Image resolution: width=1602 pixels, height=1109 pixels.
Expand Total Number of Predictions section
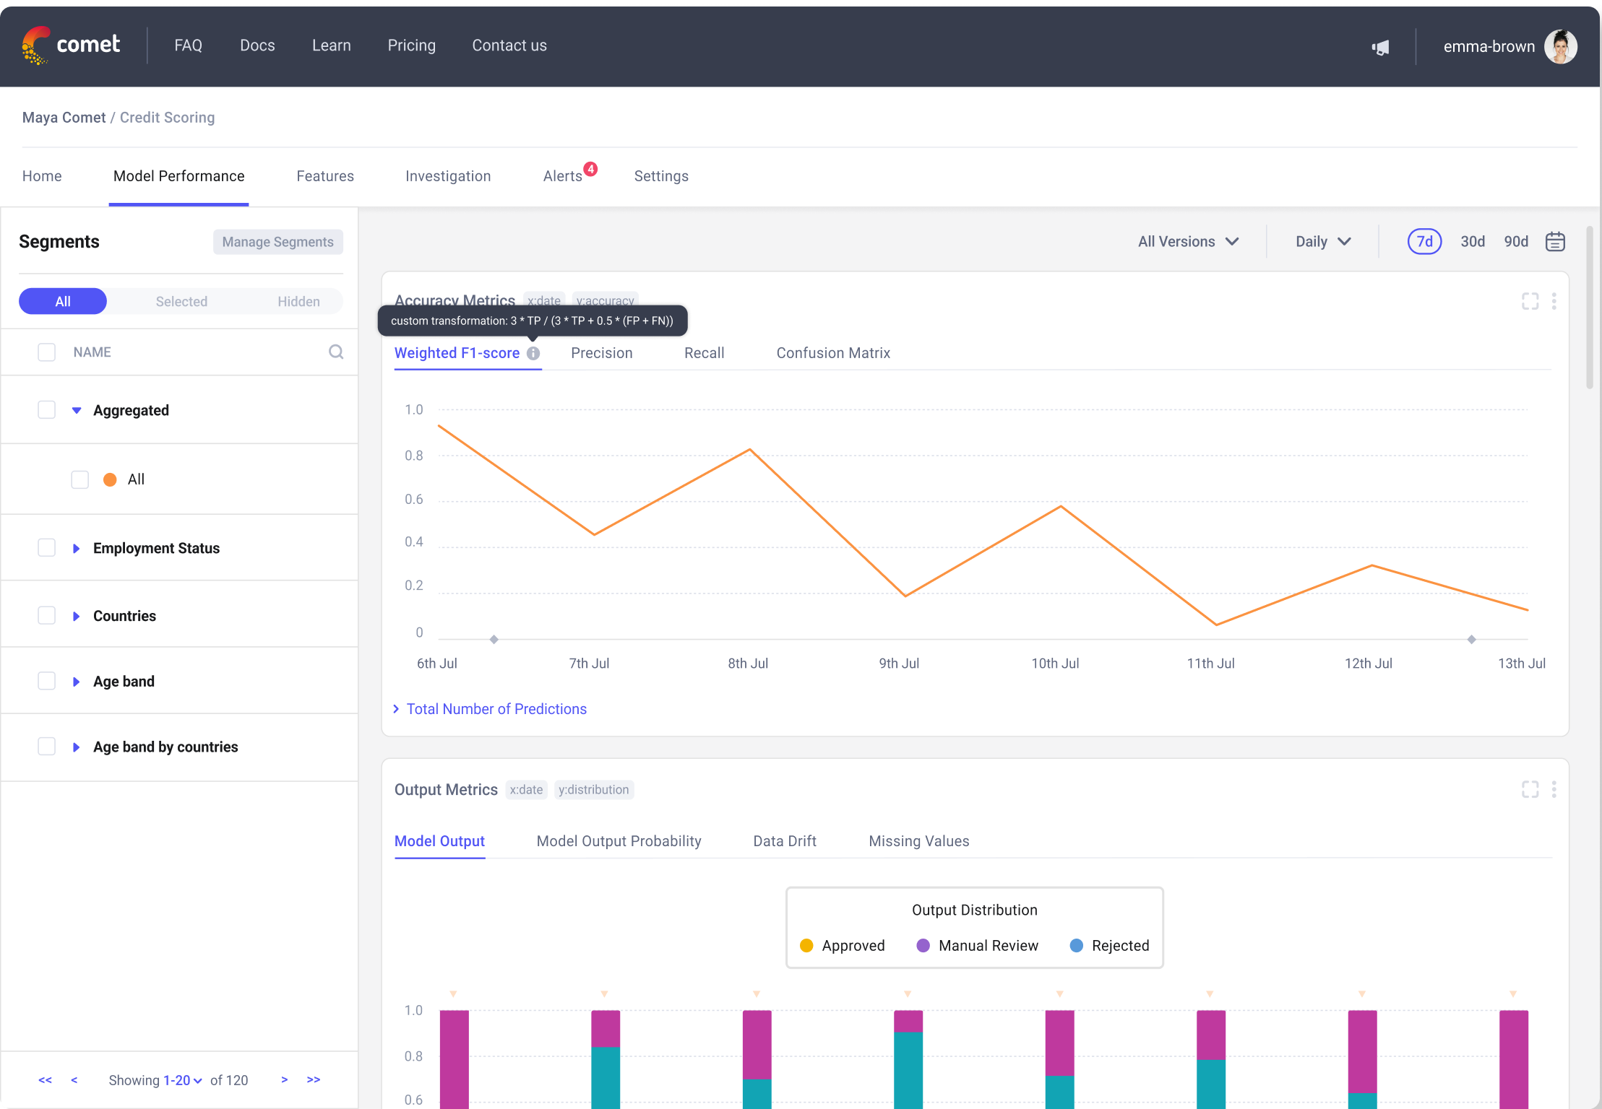490,709
